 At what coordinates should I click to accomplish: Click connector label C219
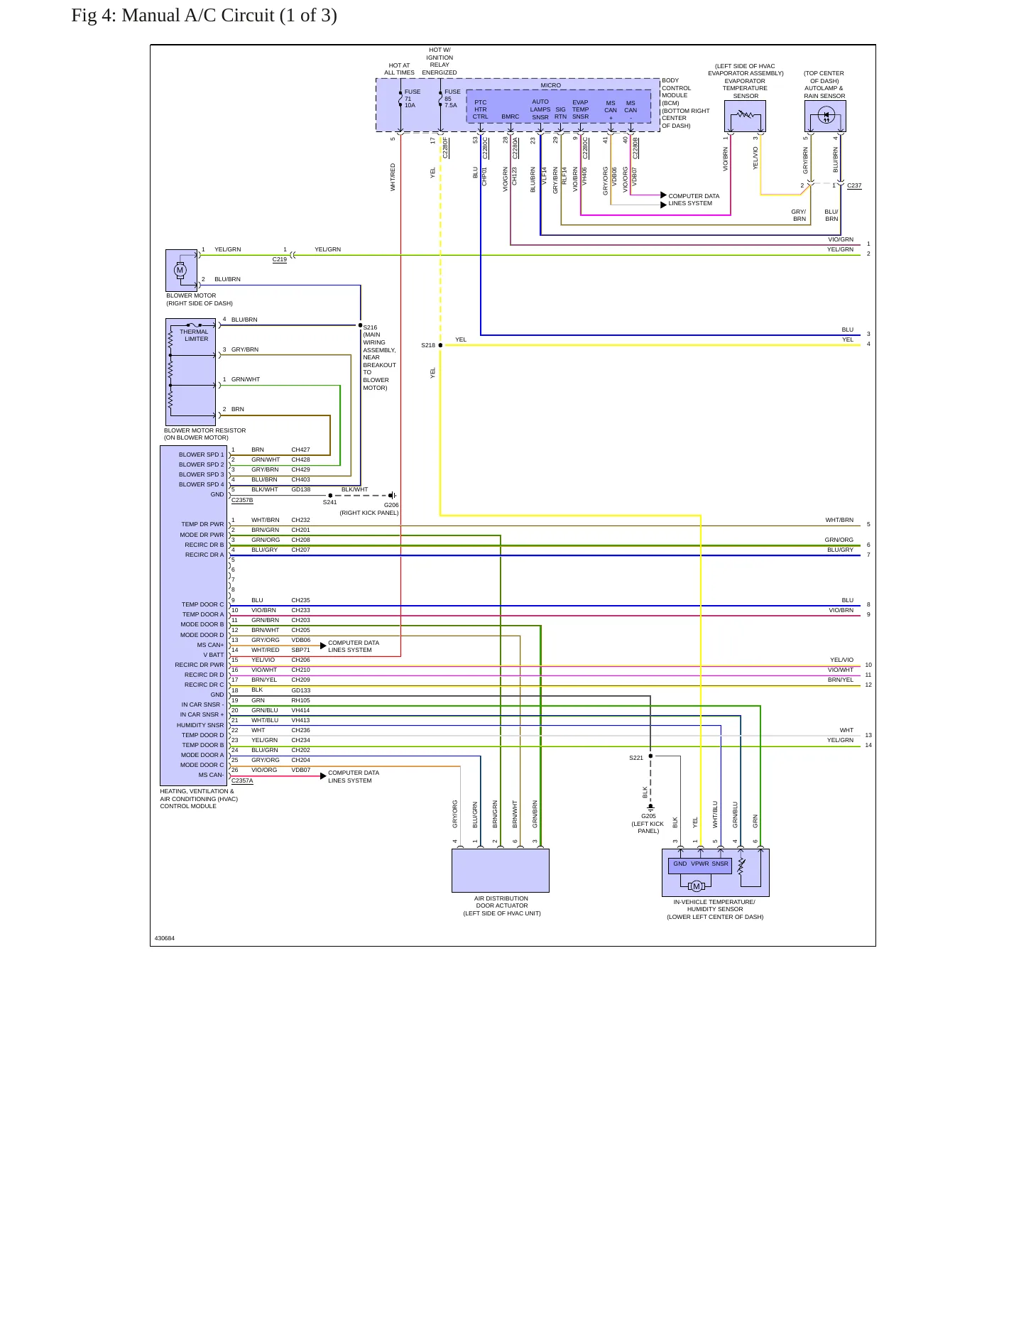[x=280, y=260]
